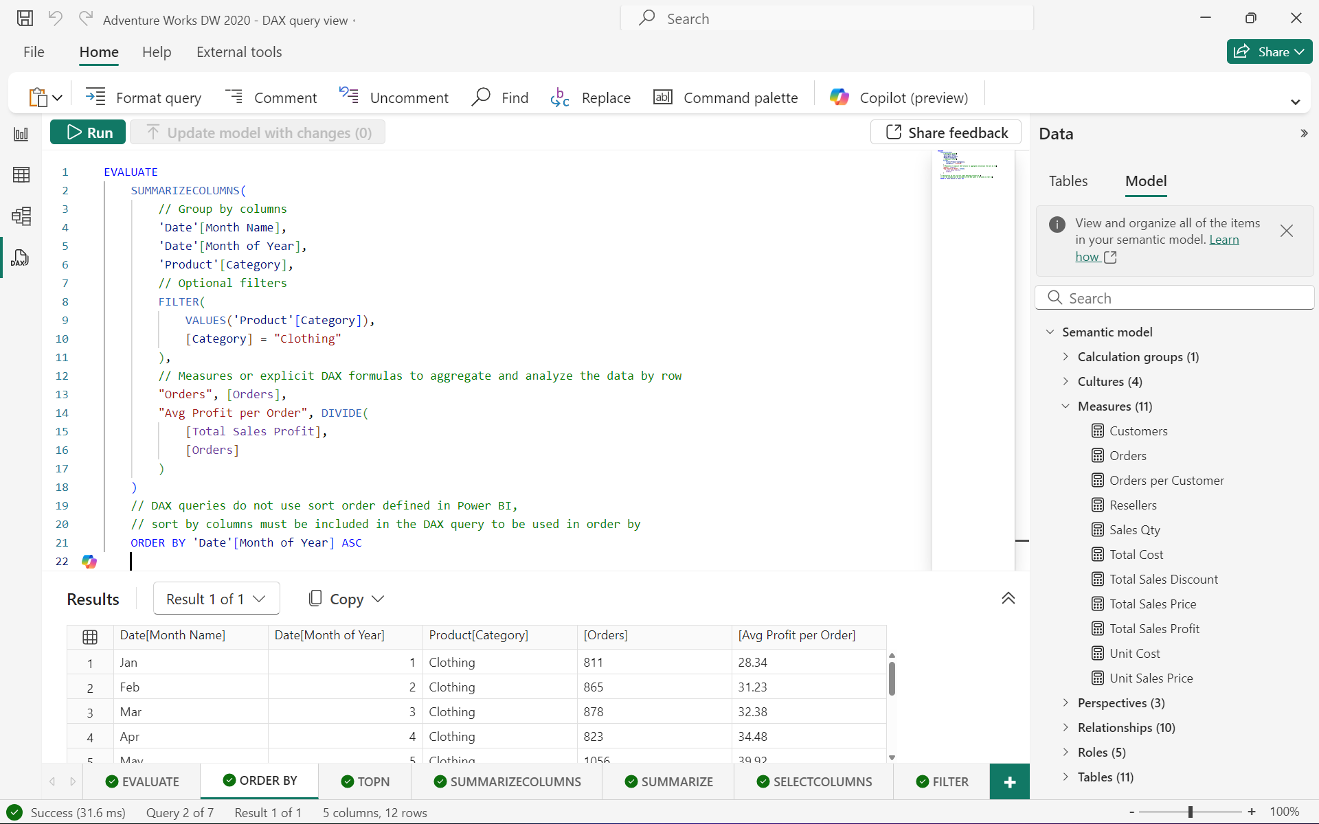Screen dimensions: 1319x824
Task: Expand the Perspectives section
Action: 1065,702
